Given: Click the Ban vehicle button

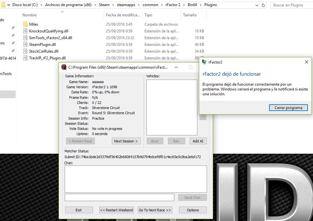Looking at the screenshot, I should coord(176,141).
